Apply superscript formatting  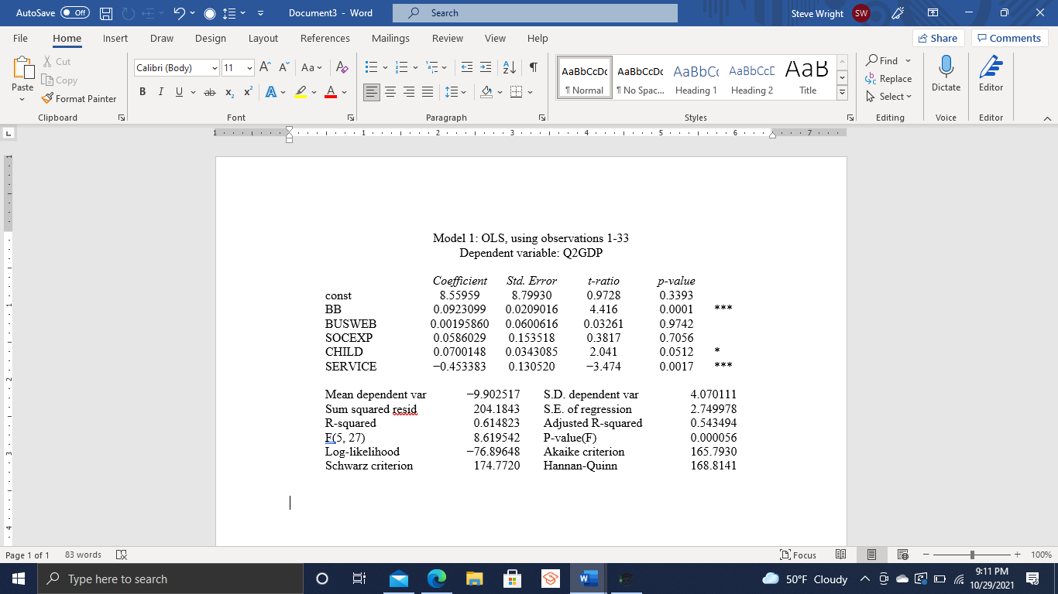click(248, 92)
